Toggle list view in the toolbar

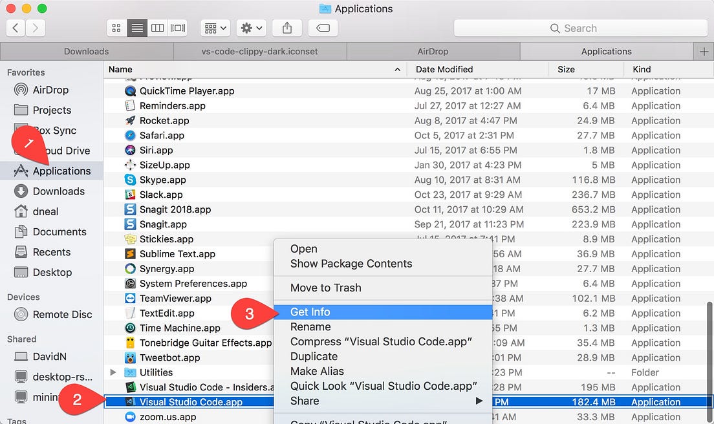(x=136, y=28)
